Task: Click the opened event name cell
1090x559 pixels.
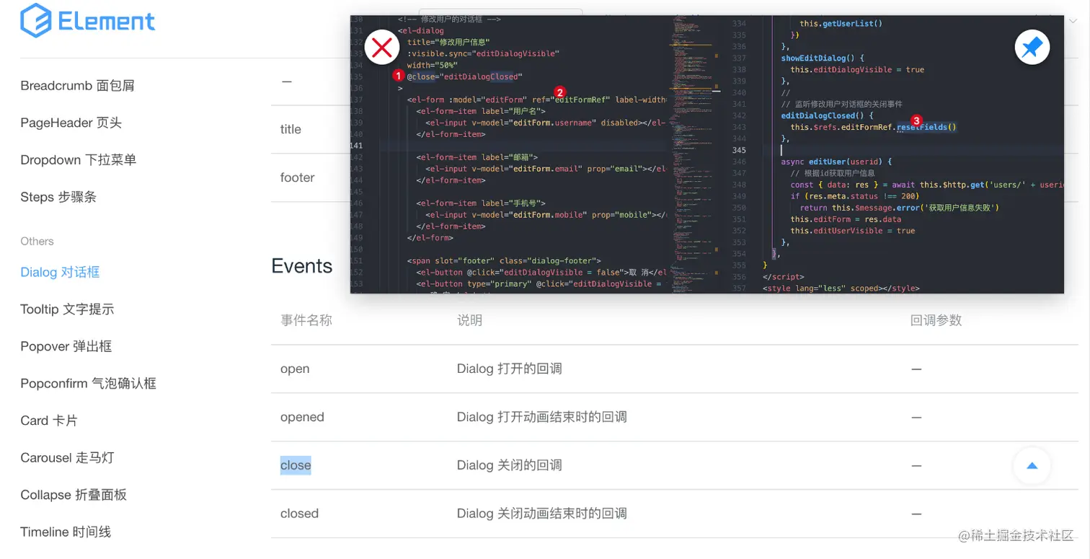Action: pyautogui.click(x=302, y=417)
